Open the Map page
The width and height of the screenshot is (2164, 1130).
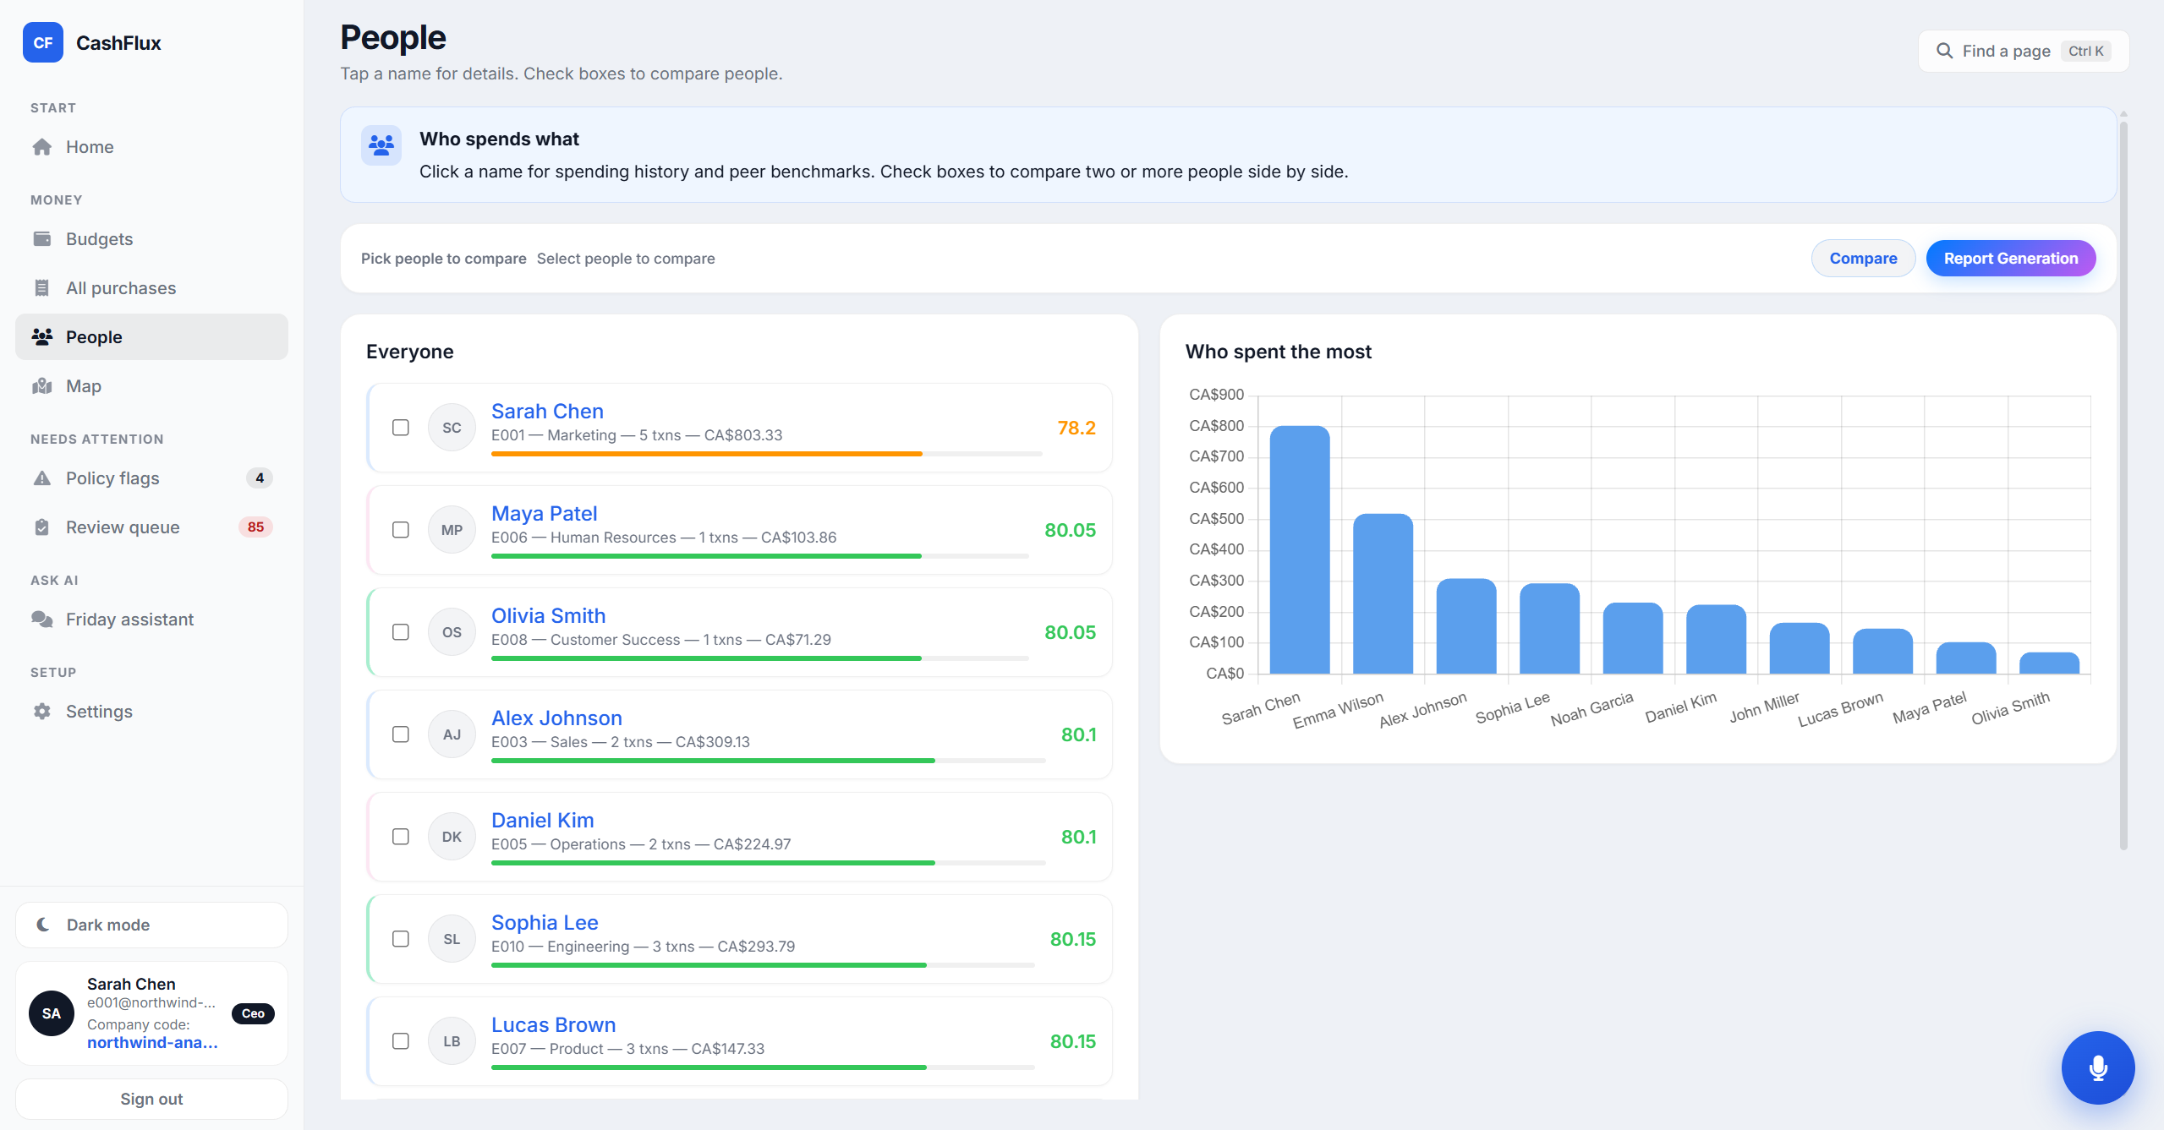pos(151,386)
